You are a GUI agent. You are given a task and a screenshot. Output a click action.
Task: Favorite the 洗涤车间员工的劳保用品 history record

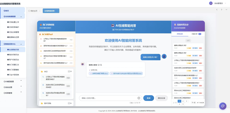[x=189, y=71]
